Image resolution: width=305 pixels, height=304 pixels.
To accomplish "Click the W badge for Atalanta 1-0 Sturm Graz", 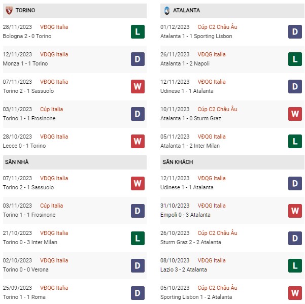I will coord(295,114).
